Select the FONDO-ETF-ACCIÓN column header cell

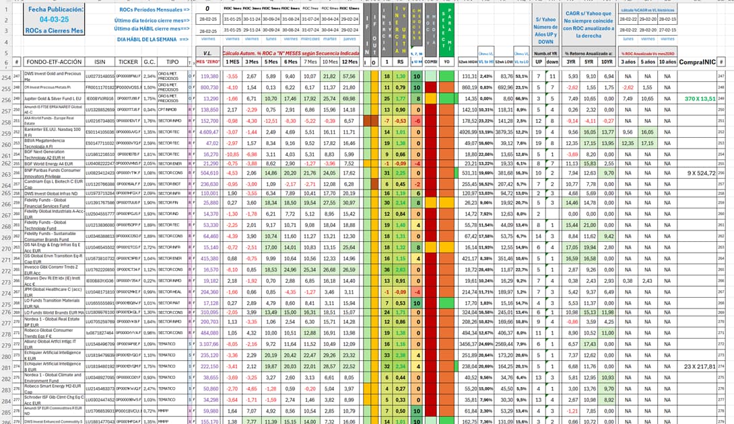point(53,62)
